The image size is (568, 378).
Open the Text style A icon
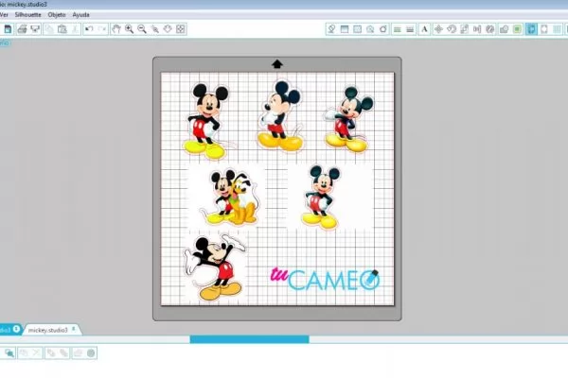(x=424, y=29)
